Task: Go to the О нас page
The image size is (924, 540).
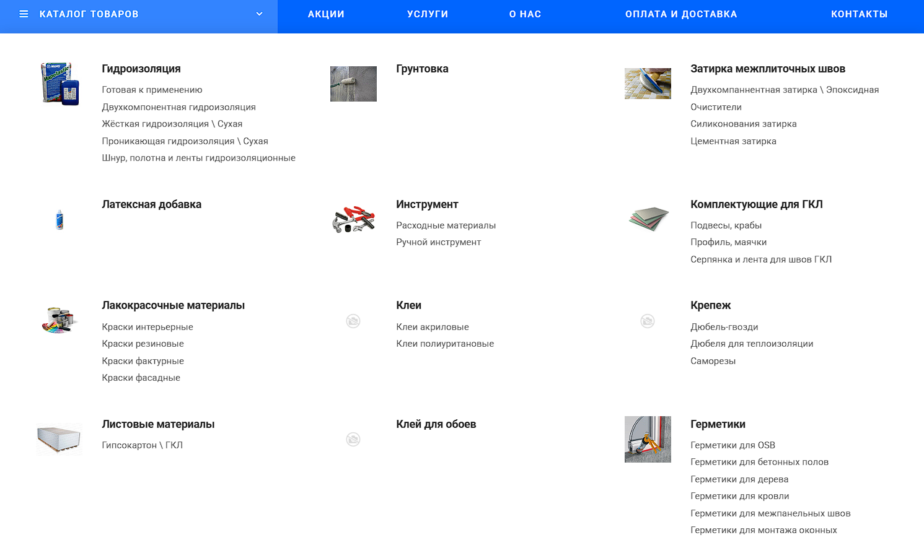Action: coord(526,14)
